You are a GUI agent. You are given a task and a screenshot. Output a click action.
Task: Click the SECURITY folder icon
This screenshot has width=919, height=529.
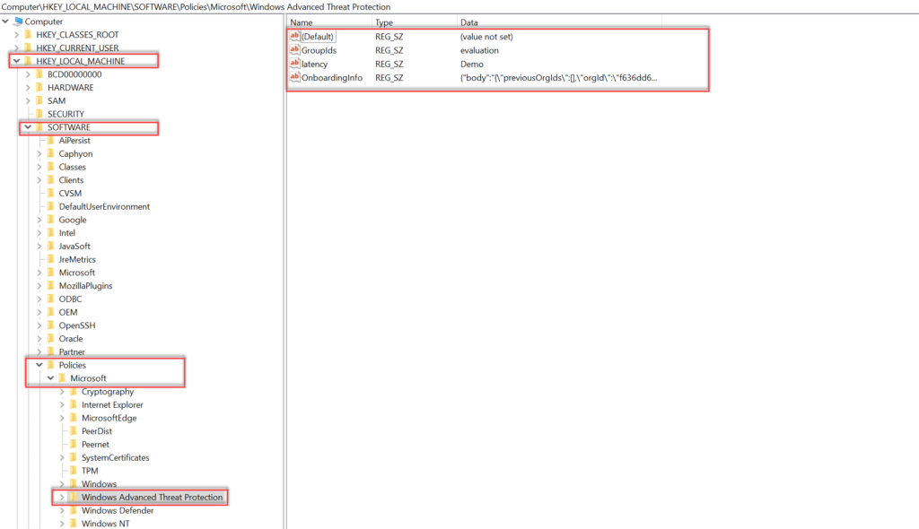coord(39,114)
